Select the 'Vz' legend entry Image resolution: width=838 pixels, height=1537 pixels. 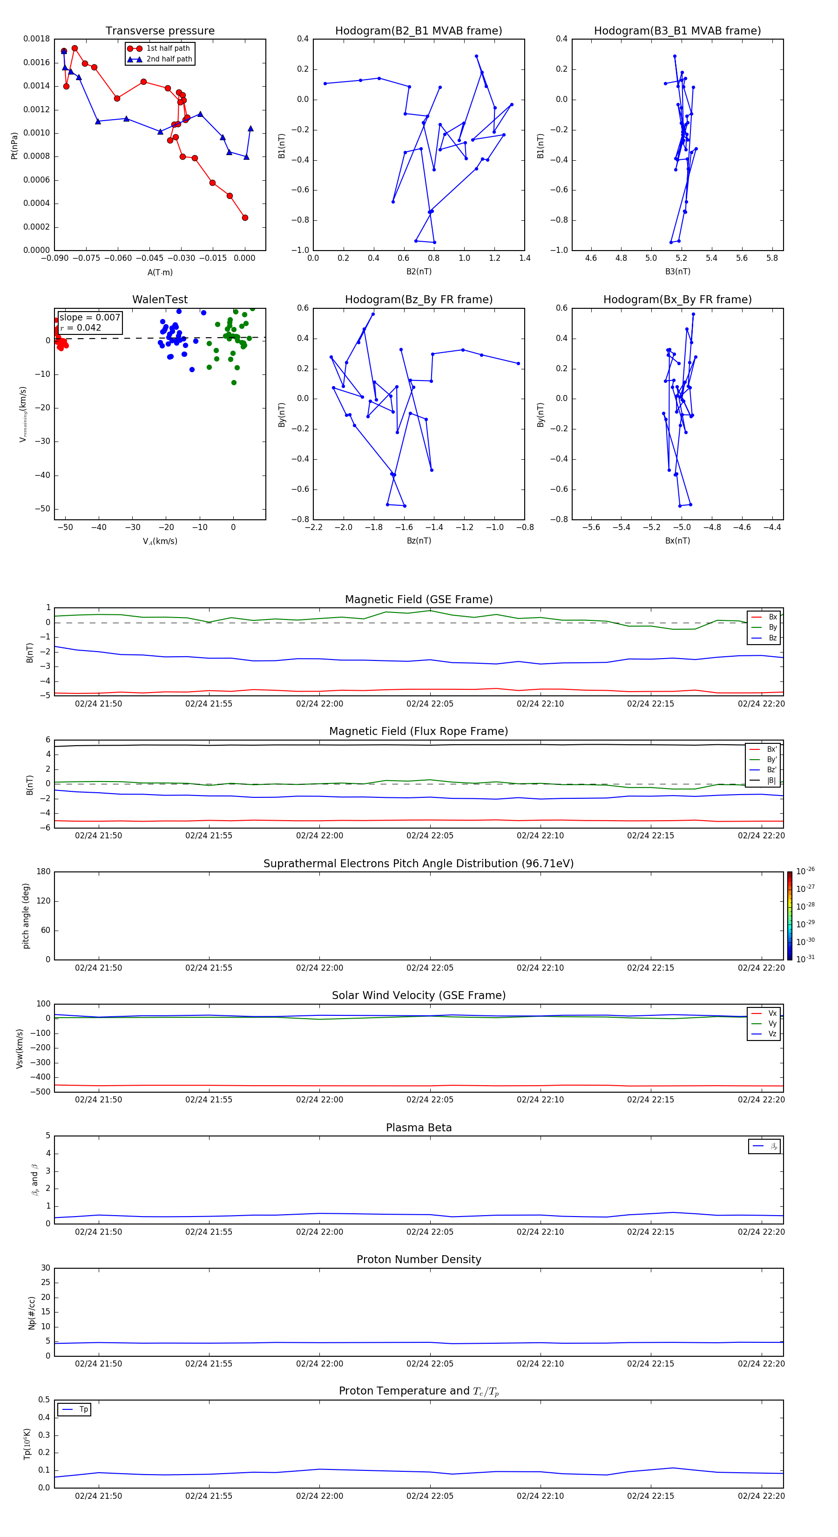764,1034
